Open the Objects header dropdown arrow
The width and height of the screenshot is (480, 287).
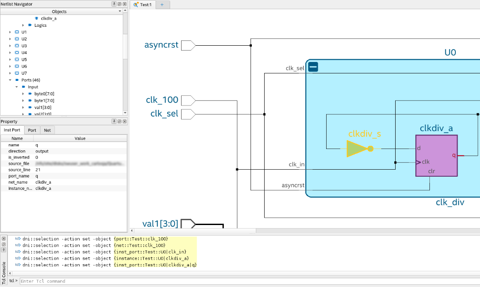point(120,11)
